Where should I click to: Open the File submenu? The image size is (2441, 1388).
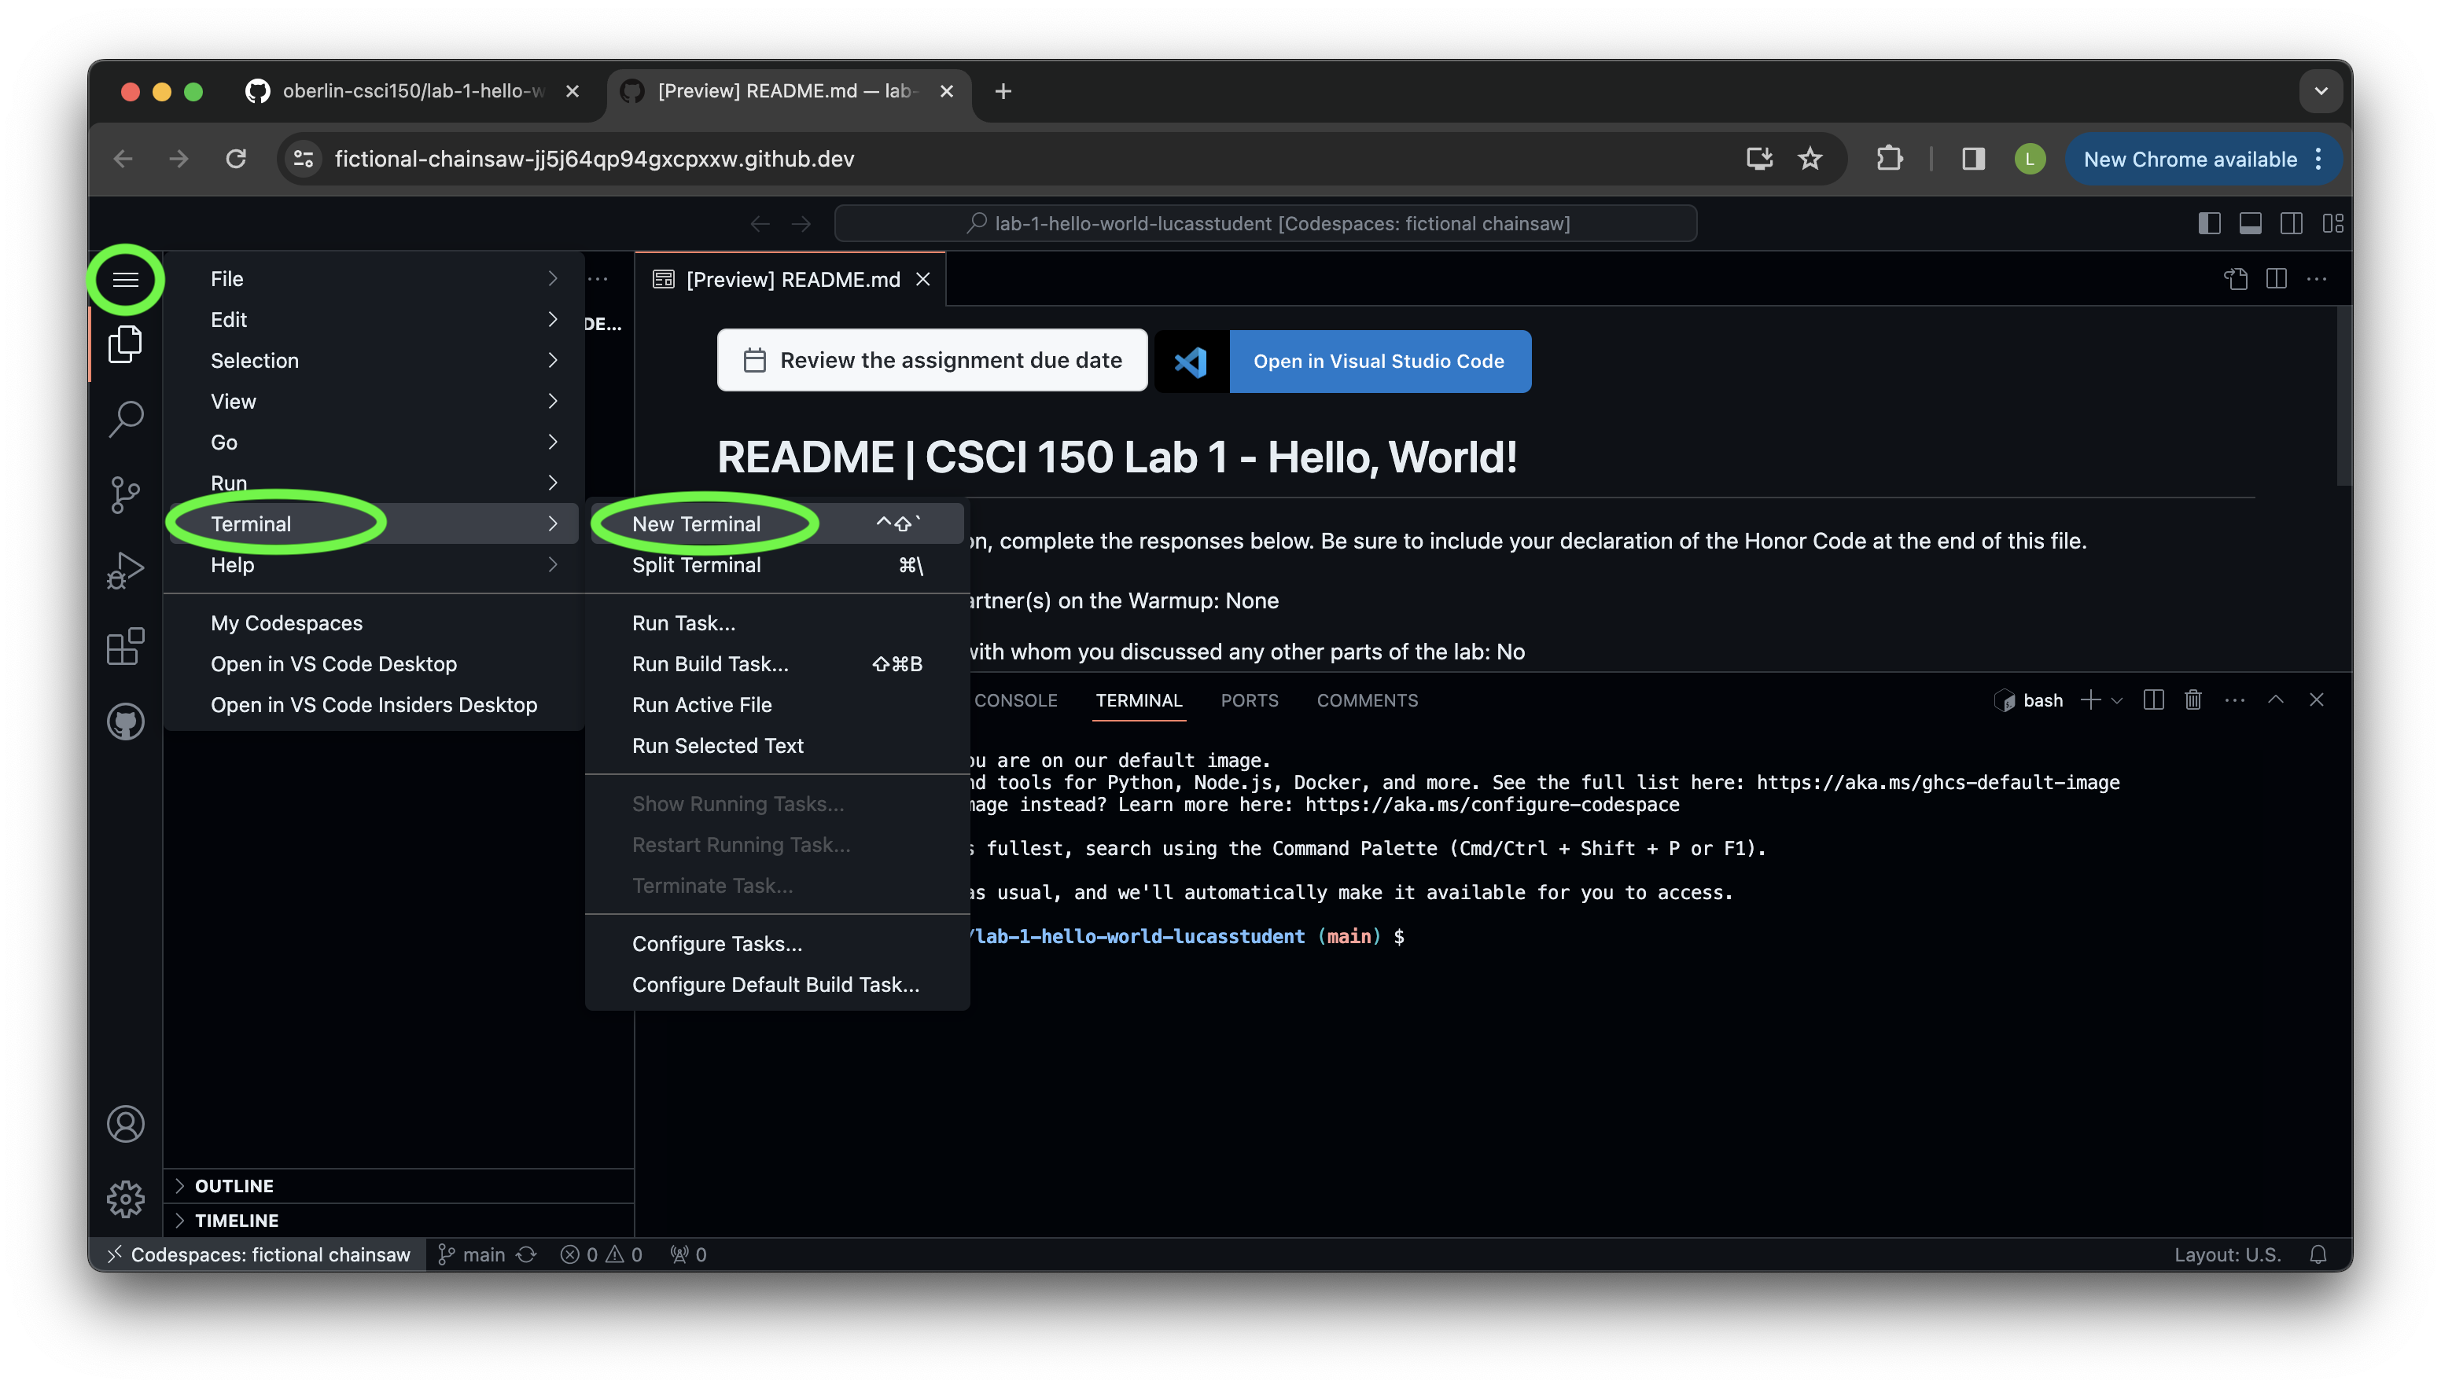click(x=374, y=278)
